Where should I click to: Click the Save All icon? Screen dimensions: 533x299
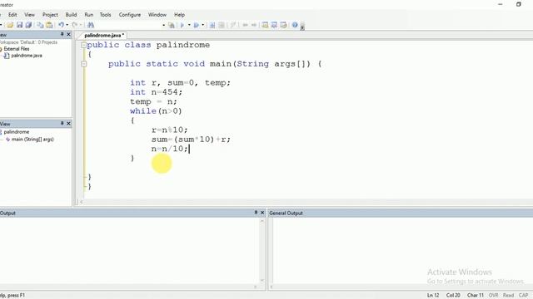28,25
